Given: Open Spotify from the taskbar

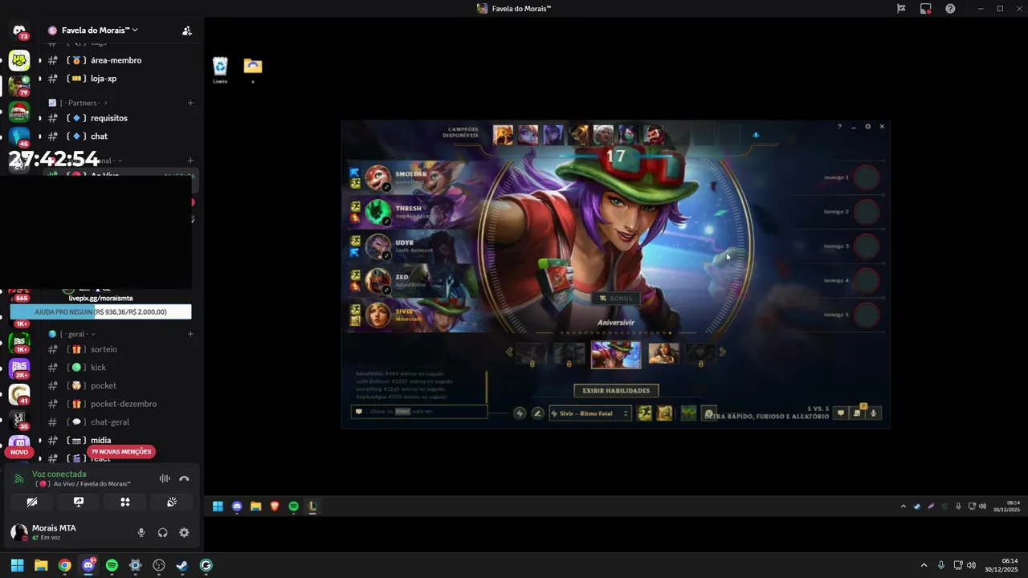Looking at the screenshot, I should (112, 565).
